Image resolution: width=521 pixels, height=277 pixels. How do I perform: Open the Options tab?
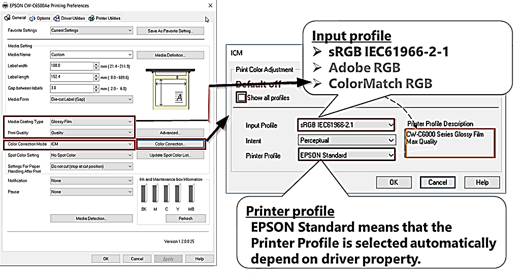click(x=40, y=18)
